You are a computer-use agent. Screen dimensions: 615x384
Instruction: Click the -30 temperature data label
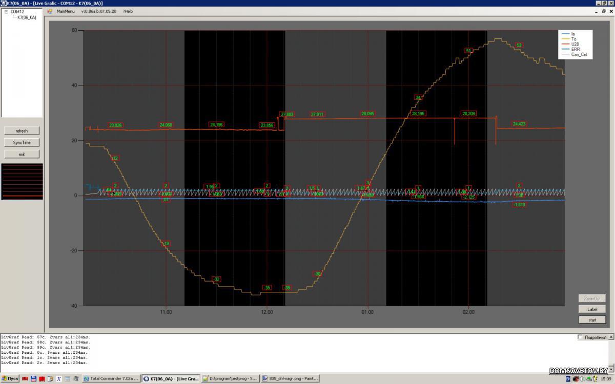(317, 274)
